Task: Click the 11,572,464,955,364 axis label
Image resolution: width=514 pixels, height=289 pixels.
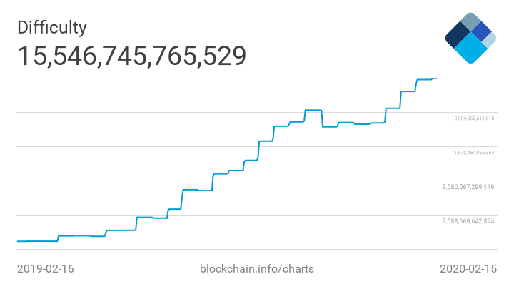Action: (x=473, y=153)
